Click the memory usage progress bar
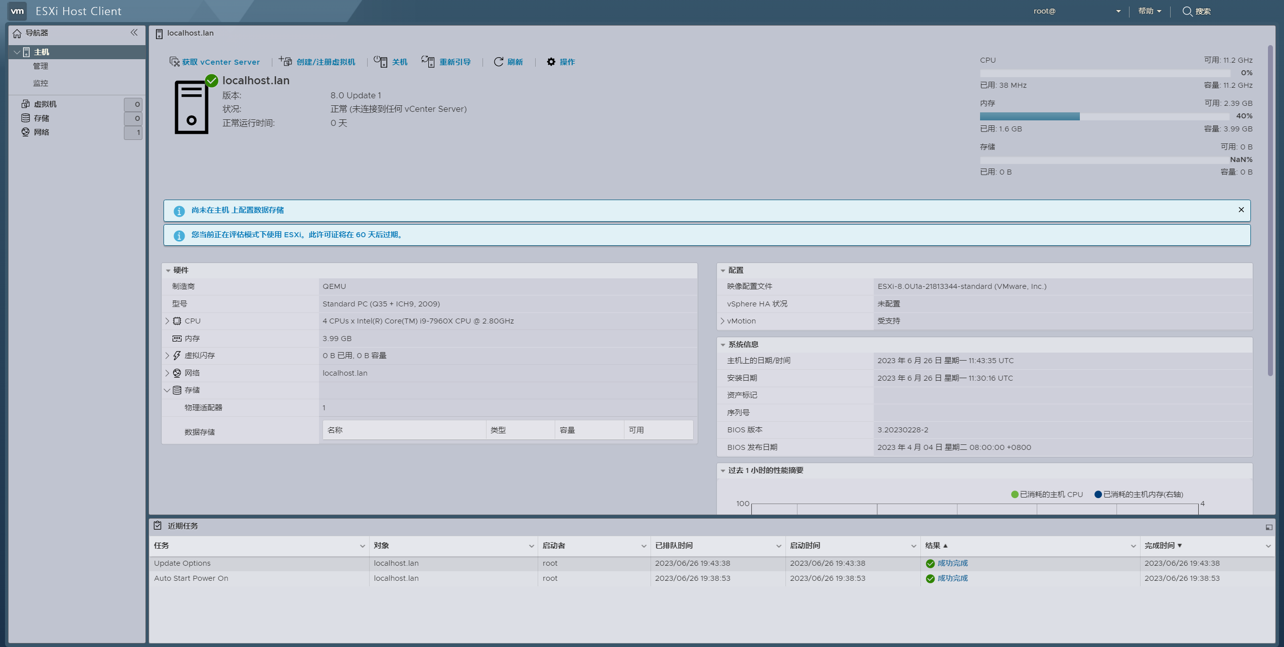 1105,116
